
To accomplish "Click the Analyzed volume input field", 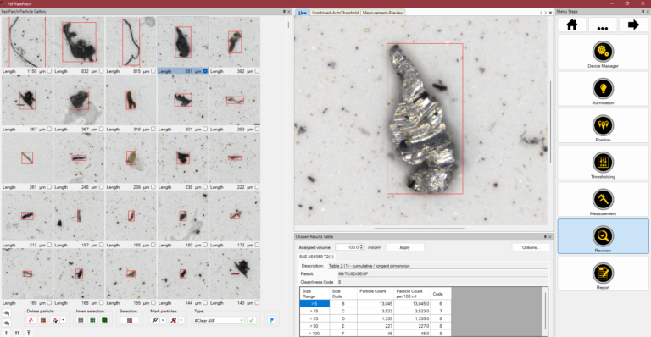I will (x=347, y=247).
